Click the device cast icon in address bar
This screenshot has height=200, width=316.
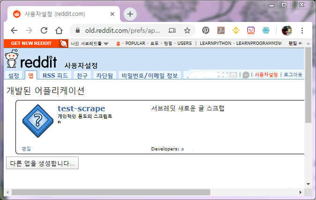point(172,30)
